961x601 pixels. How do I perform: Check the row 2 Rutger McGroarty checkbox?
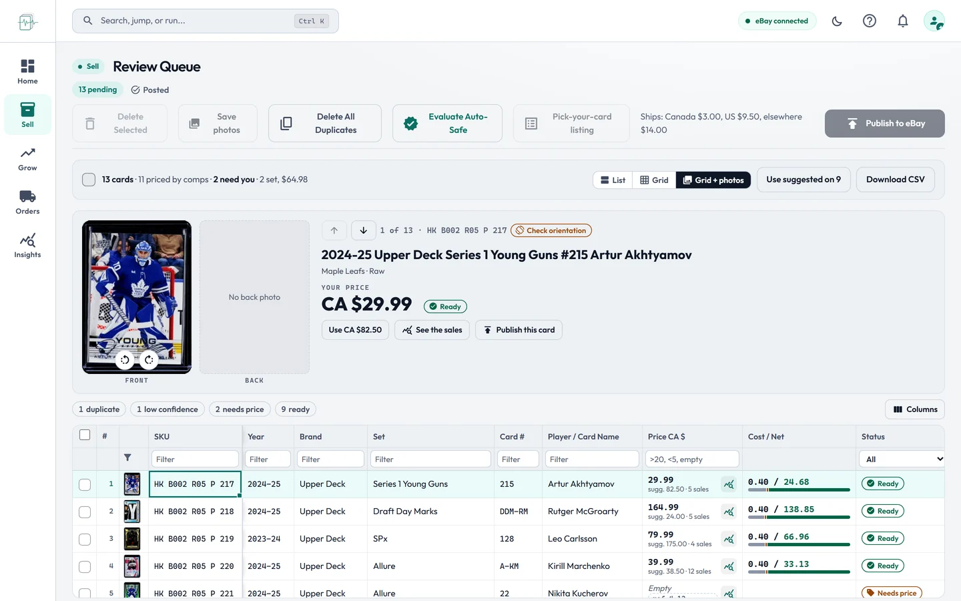click(x=85, y=512)
